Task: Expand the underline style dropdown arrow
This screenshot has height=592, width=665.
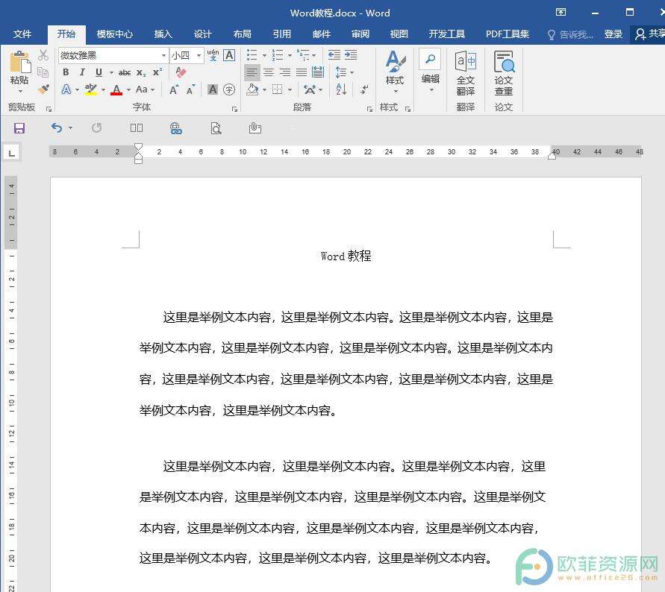Action: (x=111, y=72)
